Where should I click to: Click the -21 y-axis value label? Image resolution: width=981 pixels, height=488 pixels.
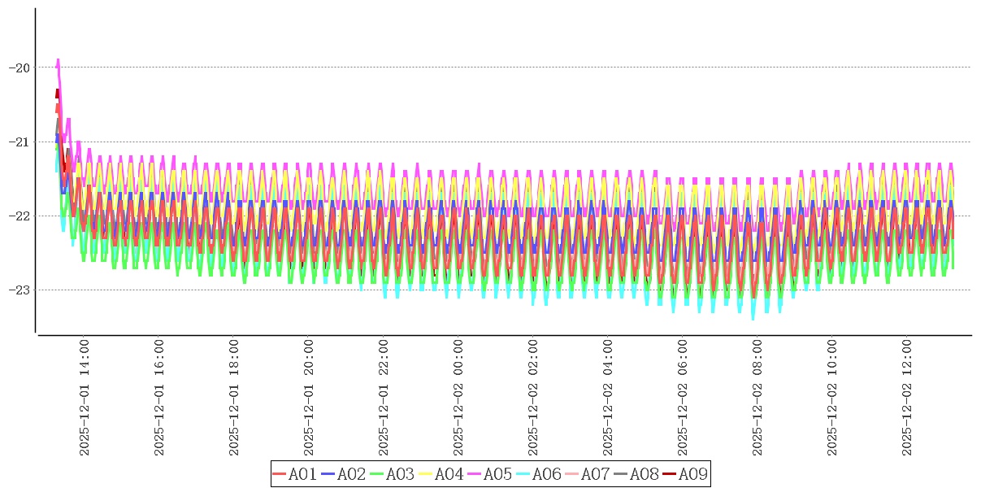tap(19, 142)
